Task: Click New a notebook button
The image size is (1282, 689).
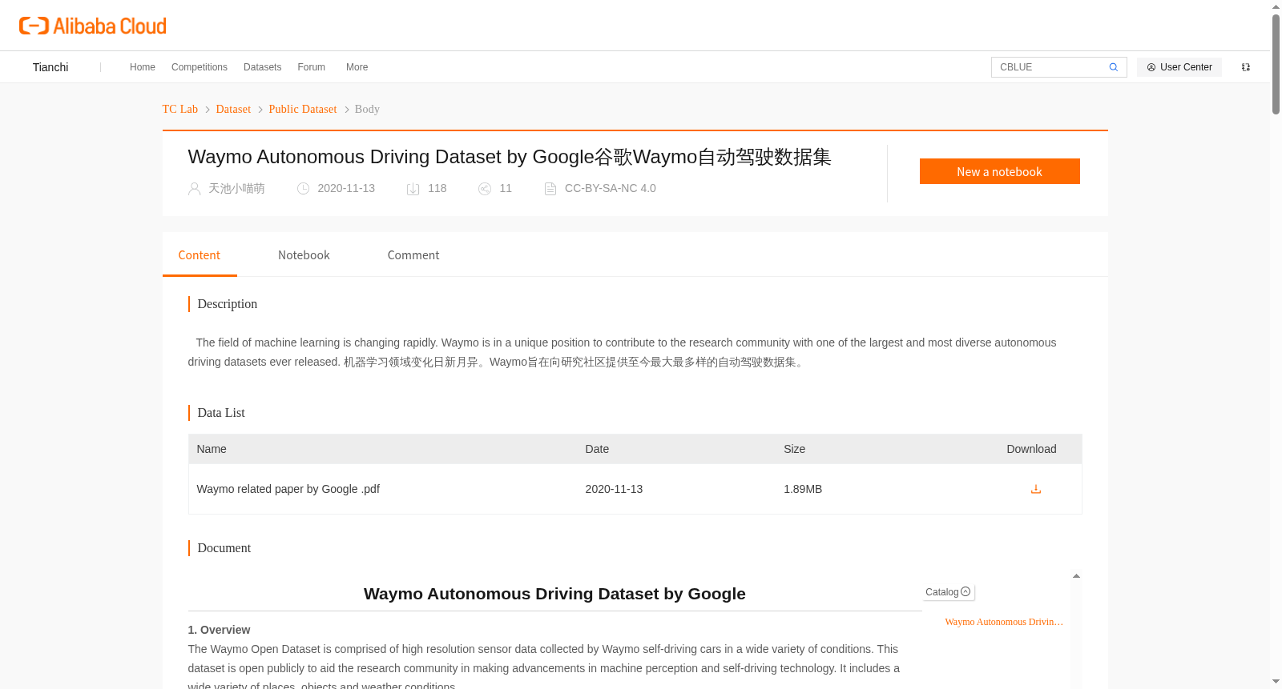Action: (1000, 171)
